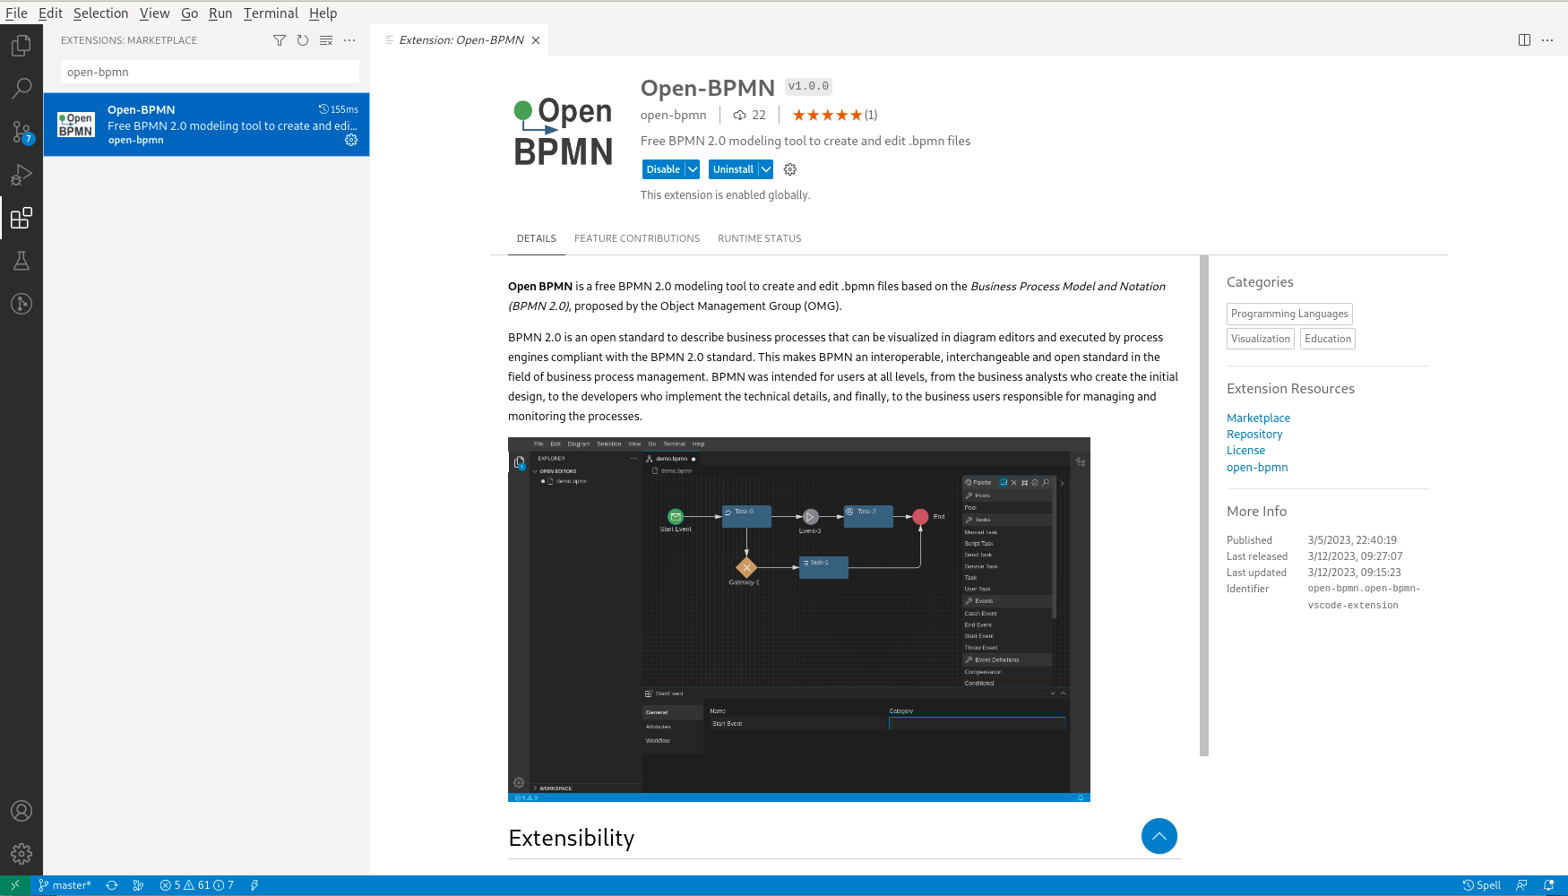1568x896 pixels.
Task: Open the notifications bell
Action: (x=1548, y=885)
